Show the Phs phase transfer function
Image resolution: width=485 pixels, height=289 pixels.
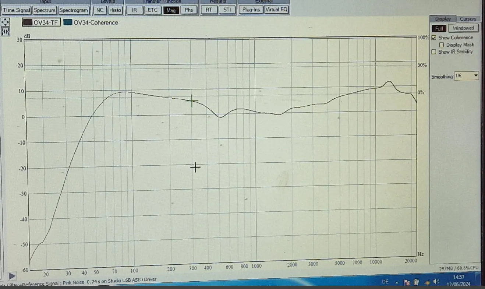(x=188, y=10)
